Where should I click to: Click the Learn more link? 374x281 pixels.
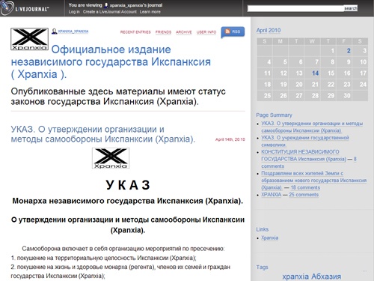tap(150, 12)
